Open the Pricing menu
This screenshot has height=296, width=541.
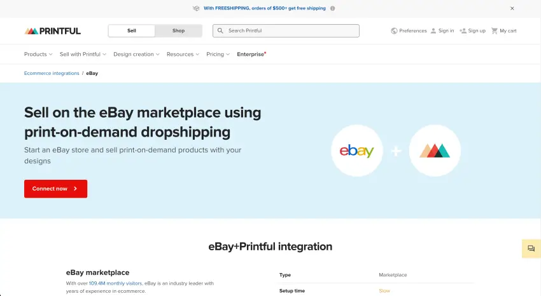tap(218, 54)
